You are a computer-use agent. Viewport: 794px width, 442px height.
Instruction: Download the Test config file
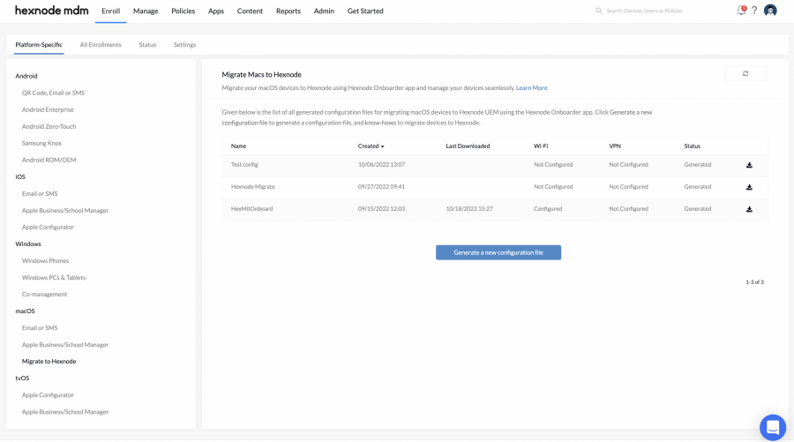pyautogui.click(x=749, y=165)
